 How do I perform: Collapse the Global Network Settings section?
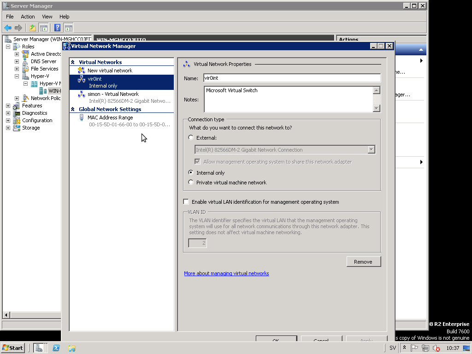coord(73,109)
